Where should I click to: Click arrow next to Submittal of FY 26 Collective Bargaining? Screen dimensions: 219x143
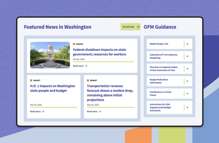(187, 56)
